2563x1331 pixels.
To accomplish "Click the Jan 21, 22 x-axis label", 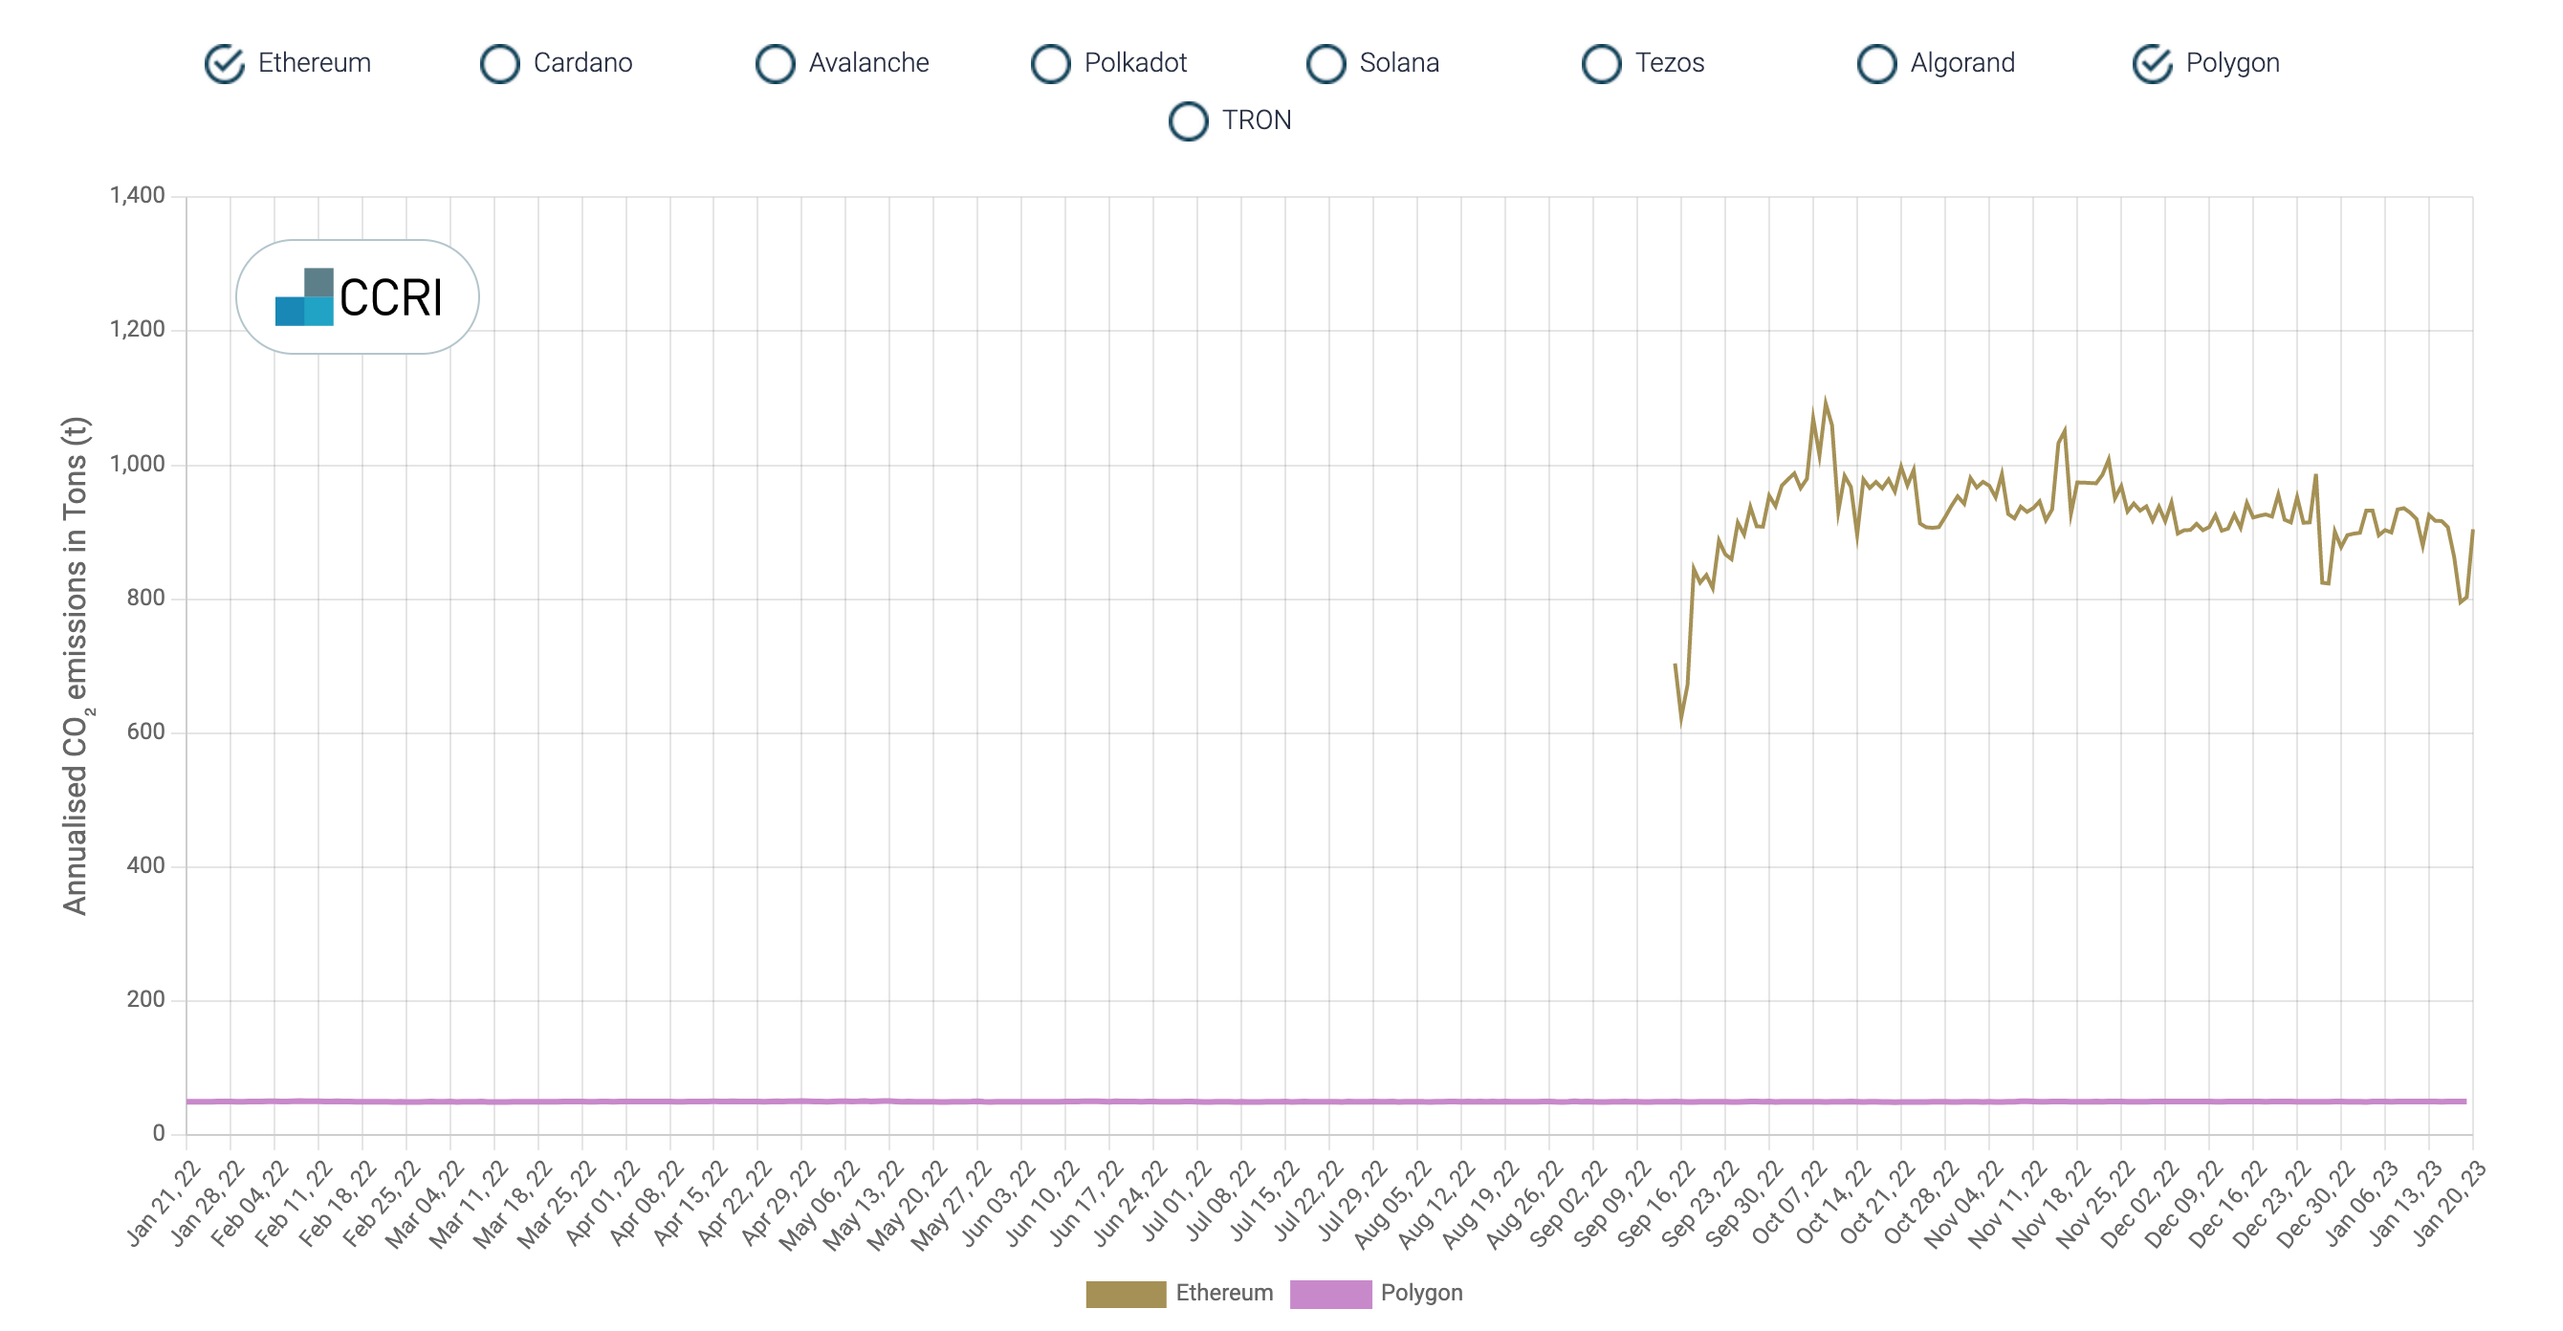I will click(163, 1203).
